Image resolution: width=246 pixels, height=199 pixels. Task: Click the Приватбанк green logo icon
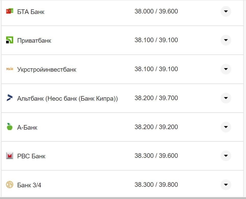[9, 40]
